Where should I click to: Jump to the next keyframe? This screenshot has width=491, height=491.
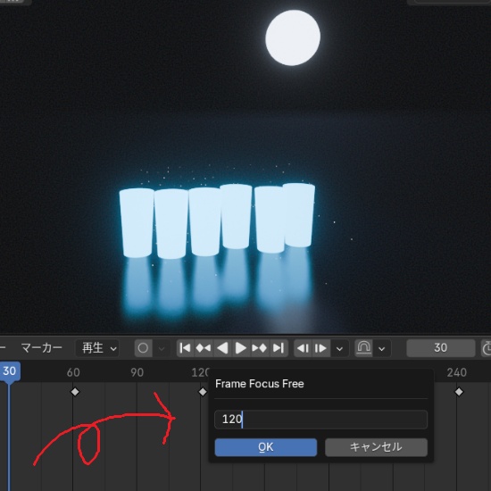(x=260, y=348)
